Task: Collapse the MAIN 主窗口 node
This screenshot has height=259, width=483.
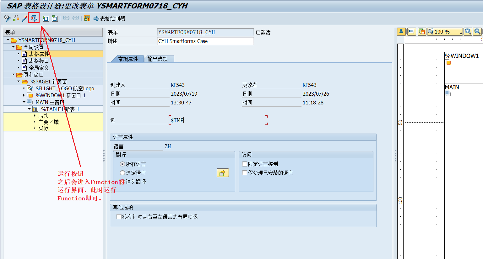Action: 24,102
